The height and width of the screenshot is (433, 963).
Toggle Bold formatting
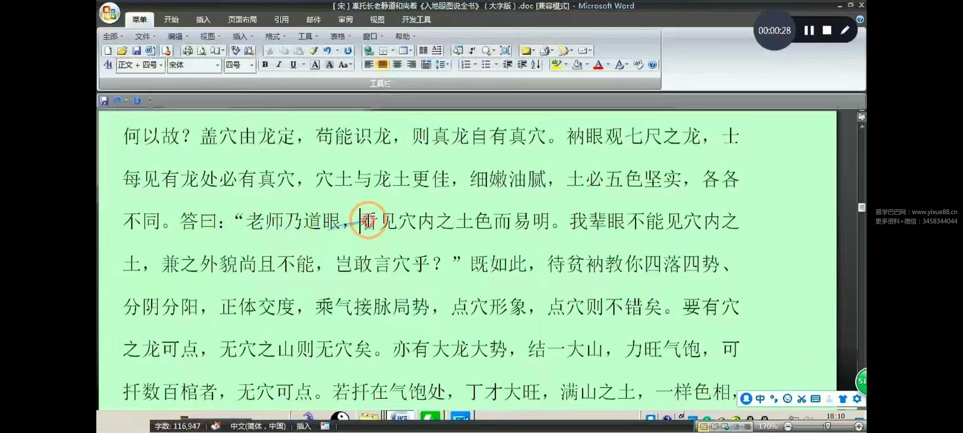[265, 65]
